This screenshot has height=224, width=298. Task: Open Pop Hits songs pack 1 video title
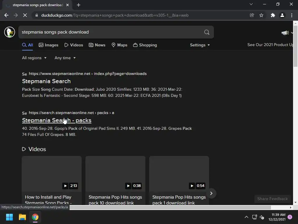(179, 200)
